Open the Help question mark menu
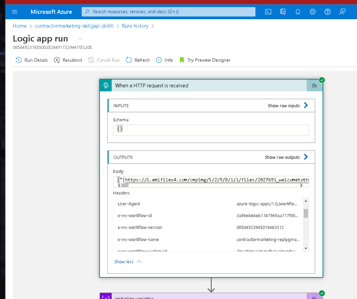This screenshot has height=299, width=357. (327, 12)
